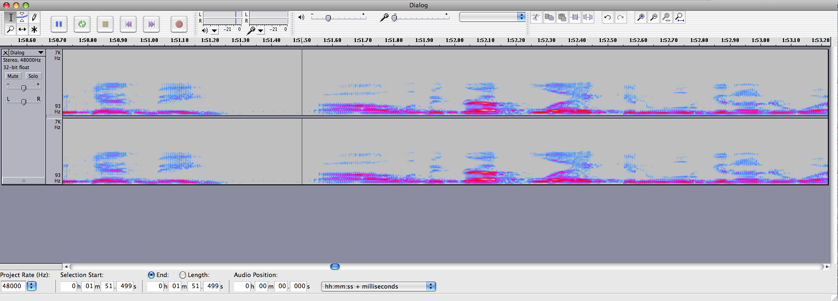Select the Envelope tool

[x=22, y=18]
